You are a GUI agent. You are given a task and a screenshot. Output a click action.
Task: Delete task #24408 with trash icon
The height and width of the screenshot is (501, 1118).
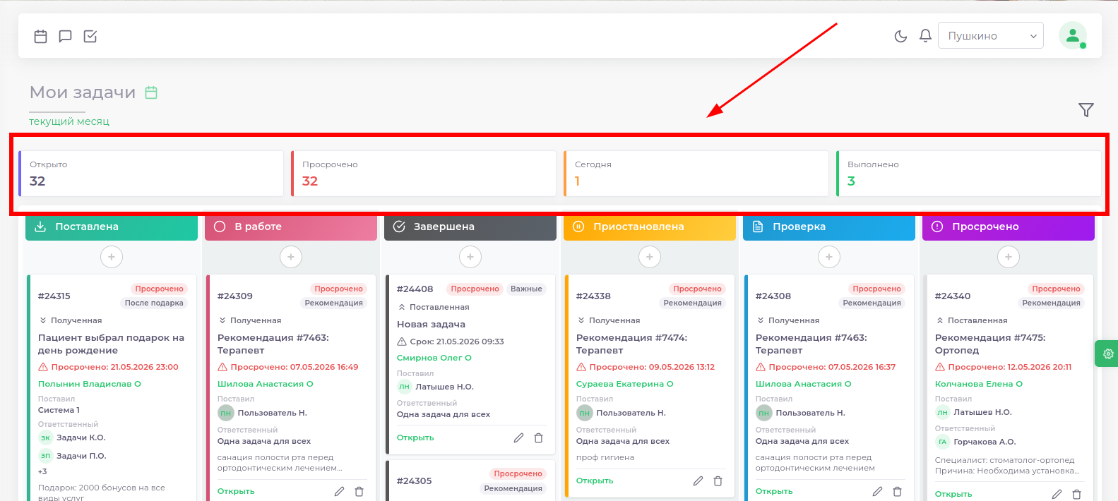click(x=538, y=437)
